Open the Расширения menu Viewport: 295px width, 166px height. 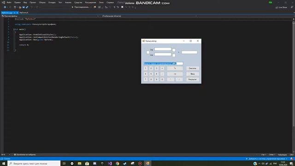click(x=90, y=2)
